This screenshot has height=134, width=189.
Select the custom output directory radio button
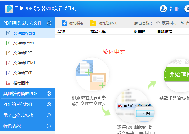[x=182, y=23]
